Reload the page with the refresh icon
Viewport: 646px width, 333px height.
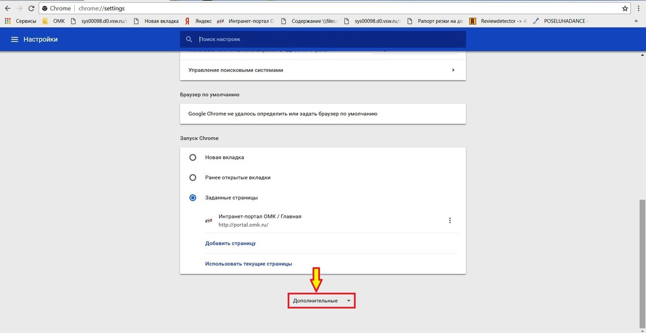click(31, 9)
